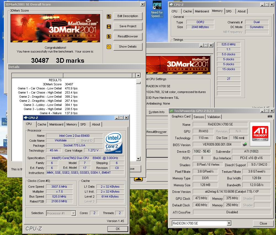276x235 pixels.
Task: Click the Edit Description button
Action: (x=128, y=16)
